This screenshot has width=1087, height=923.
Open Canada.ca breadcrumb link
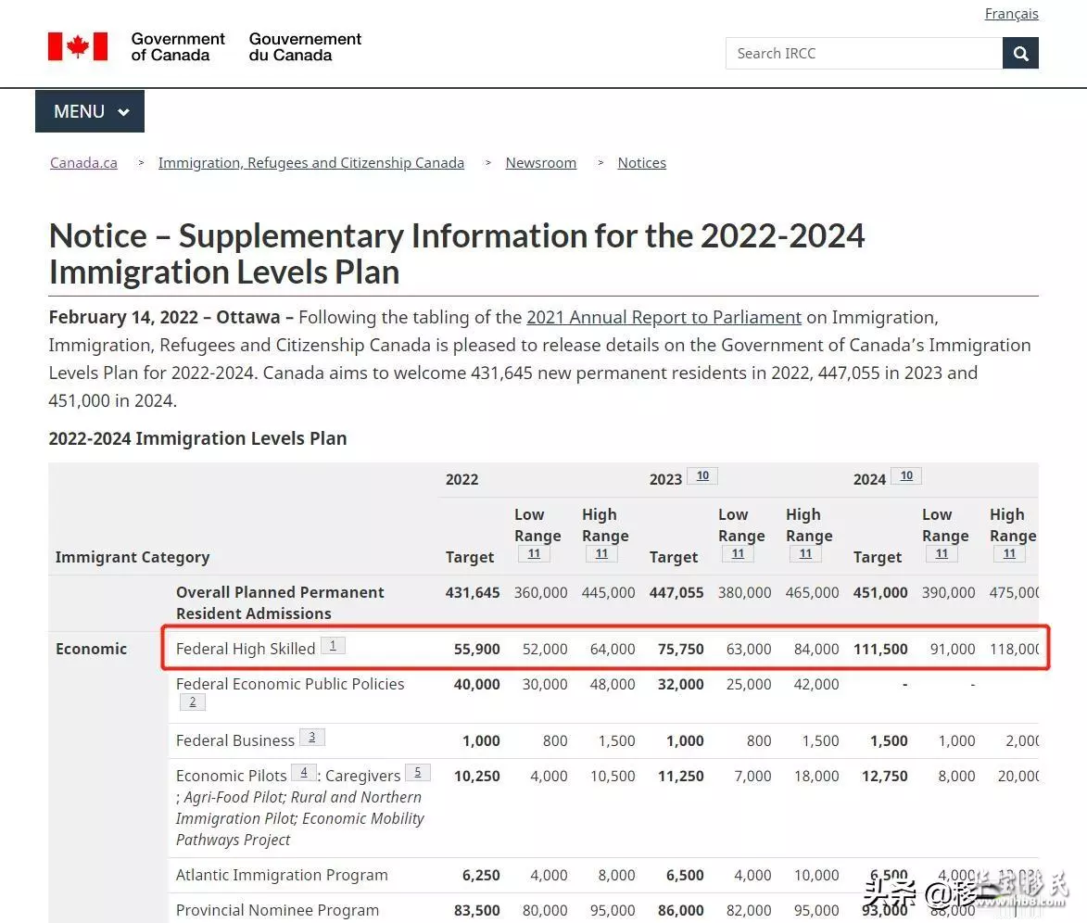[84, 163]
